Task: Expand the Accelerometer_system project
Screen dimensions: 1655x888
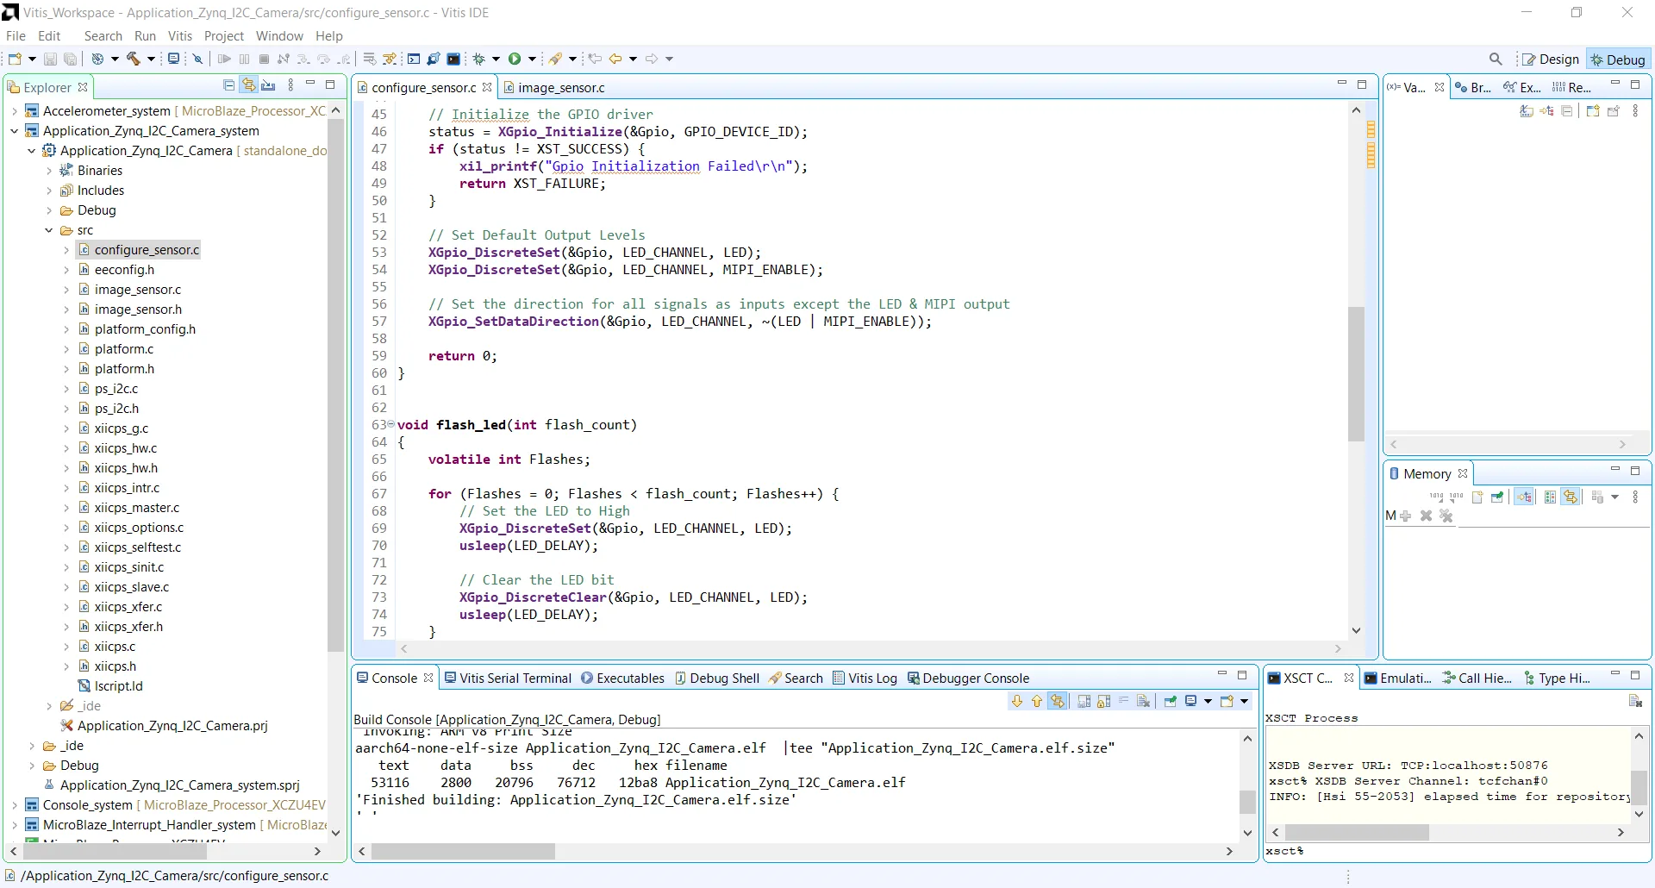Action: click(15, 111)
